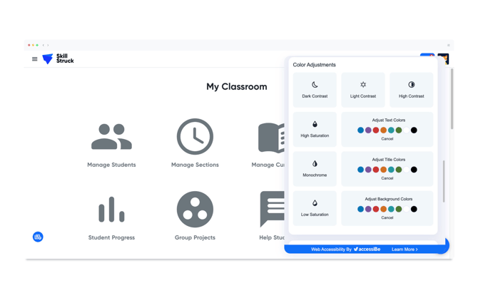Enable Dark Contrast mode
The height and width of the screenshot is (298, 478).
pyautogui.click(x=315, y=90)
